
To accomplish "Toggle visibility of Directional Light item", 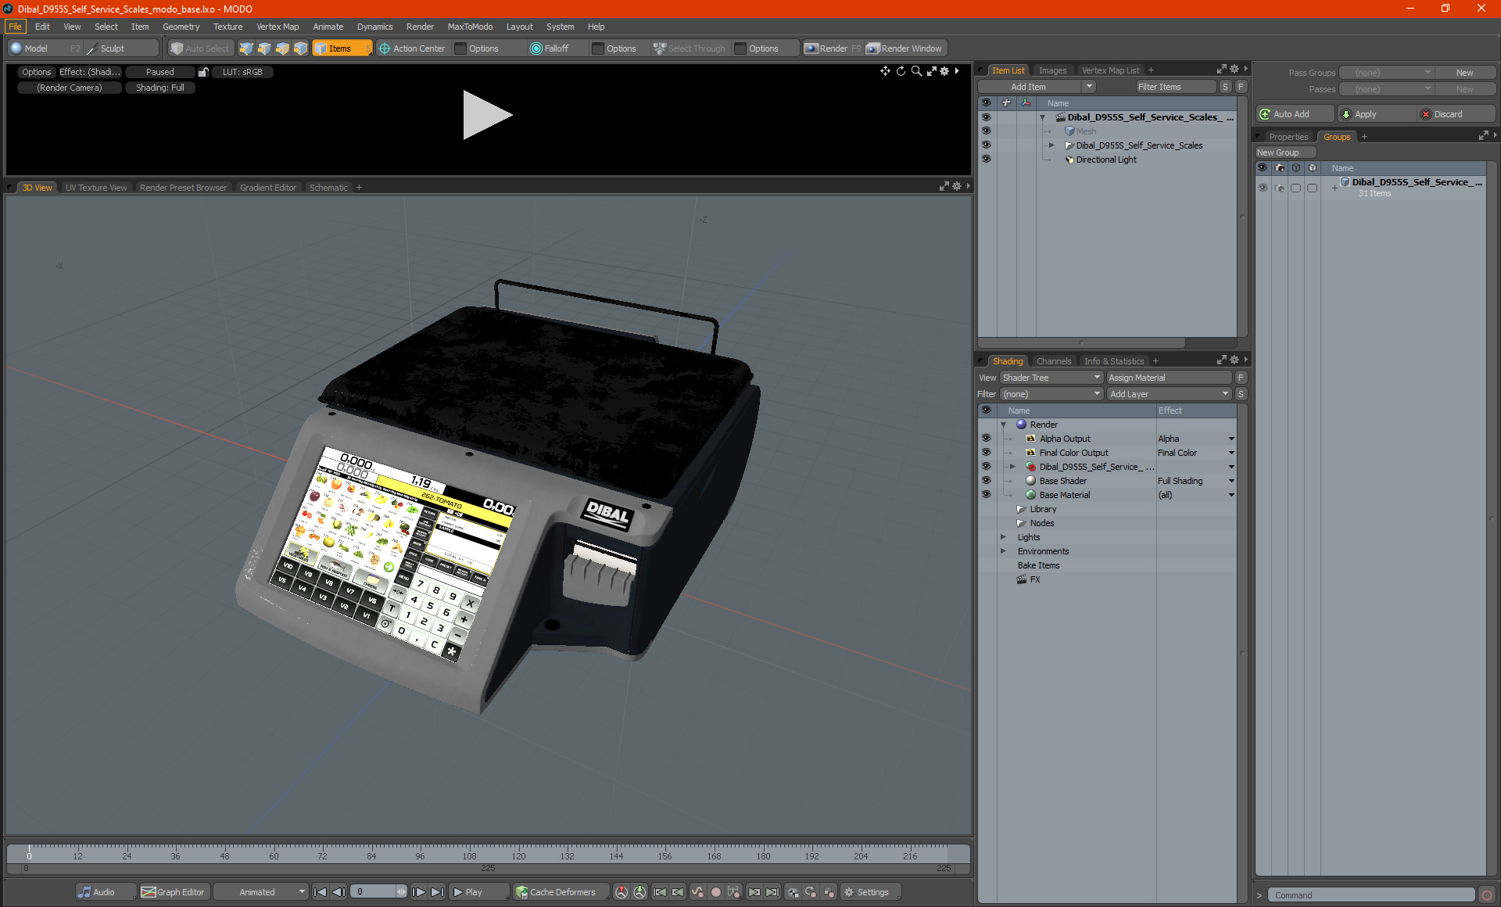I will point(986,160).
